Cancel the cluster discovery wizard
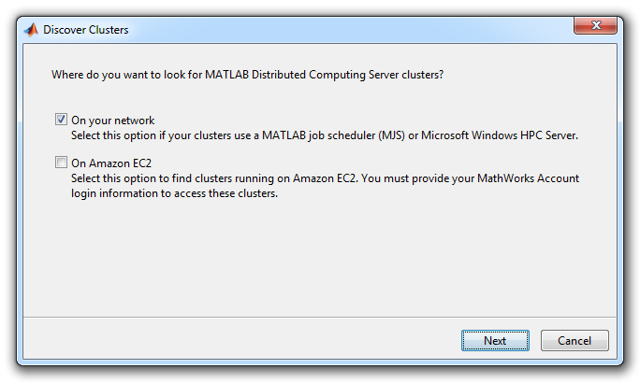The height and width of the screenshot is (383, 640). pyautogui.click(x=575, y=341)
